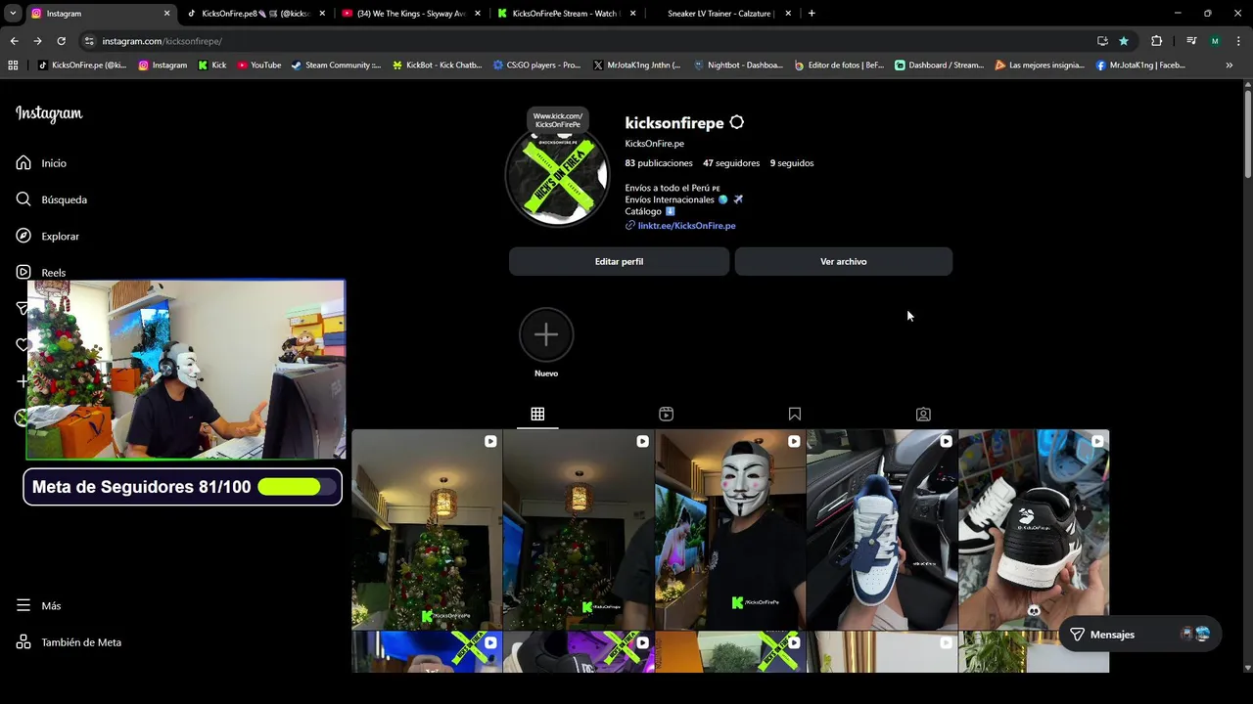The image size is (1253, 704).
Task: Open Reels in Instagram sidebar
Action: [41, 272]
